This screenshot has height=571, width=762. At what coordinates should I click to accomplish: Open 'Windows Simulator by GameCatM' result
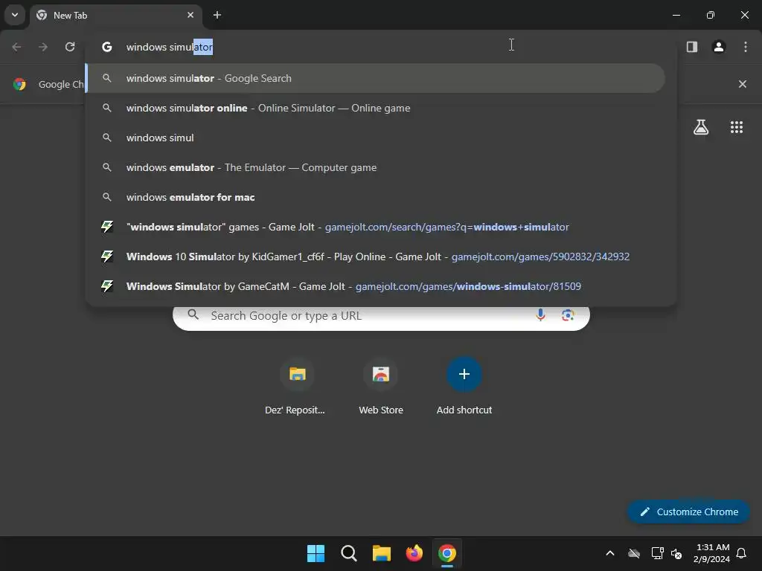(x=375, y=286)
